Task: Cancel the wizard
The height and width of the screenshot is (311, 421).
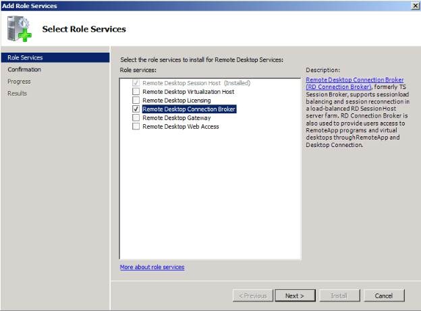Action: [x=384, y=295]
